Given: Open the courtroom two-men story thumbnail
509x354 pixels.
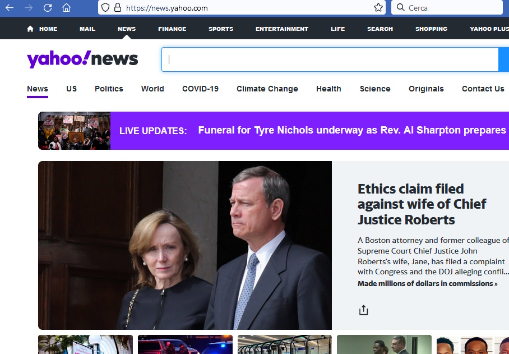Looking at the screenshot, I should (x=384, y=344).
